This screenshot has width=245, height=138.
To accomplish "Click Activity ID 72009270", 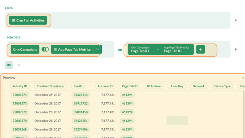I will point(20,121).
